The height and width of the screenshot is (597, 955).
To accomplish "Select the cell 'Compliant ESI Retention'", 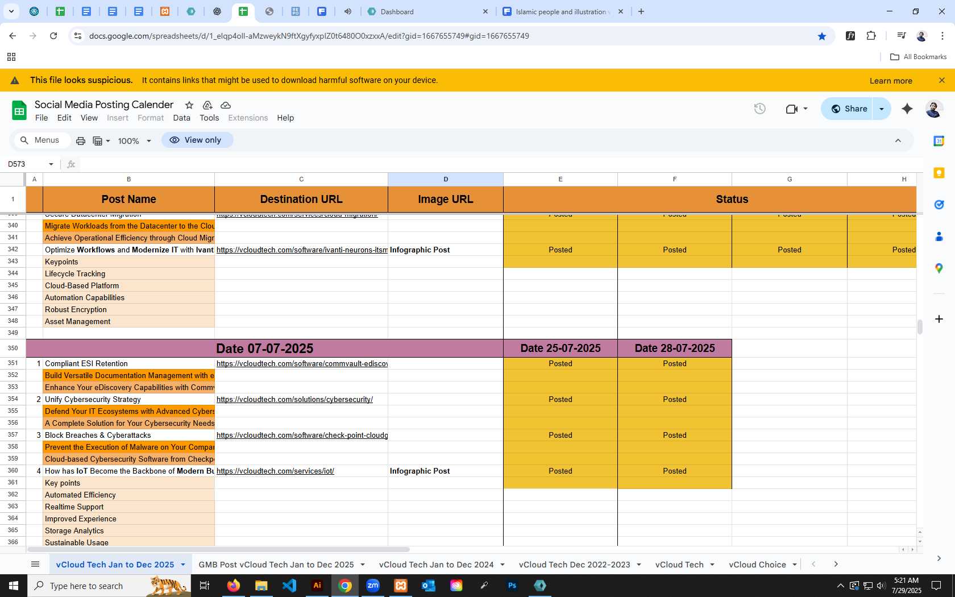I will (128, 364).
